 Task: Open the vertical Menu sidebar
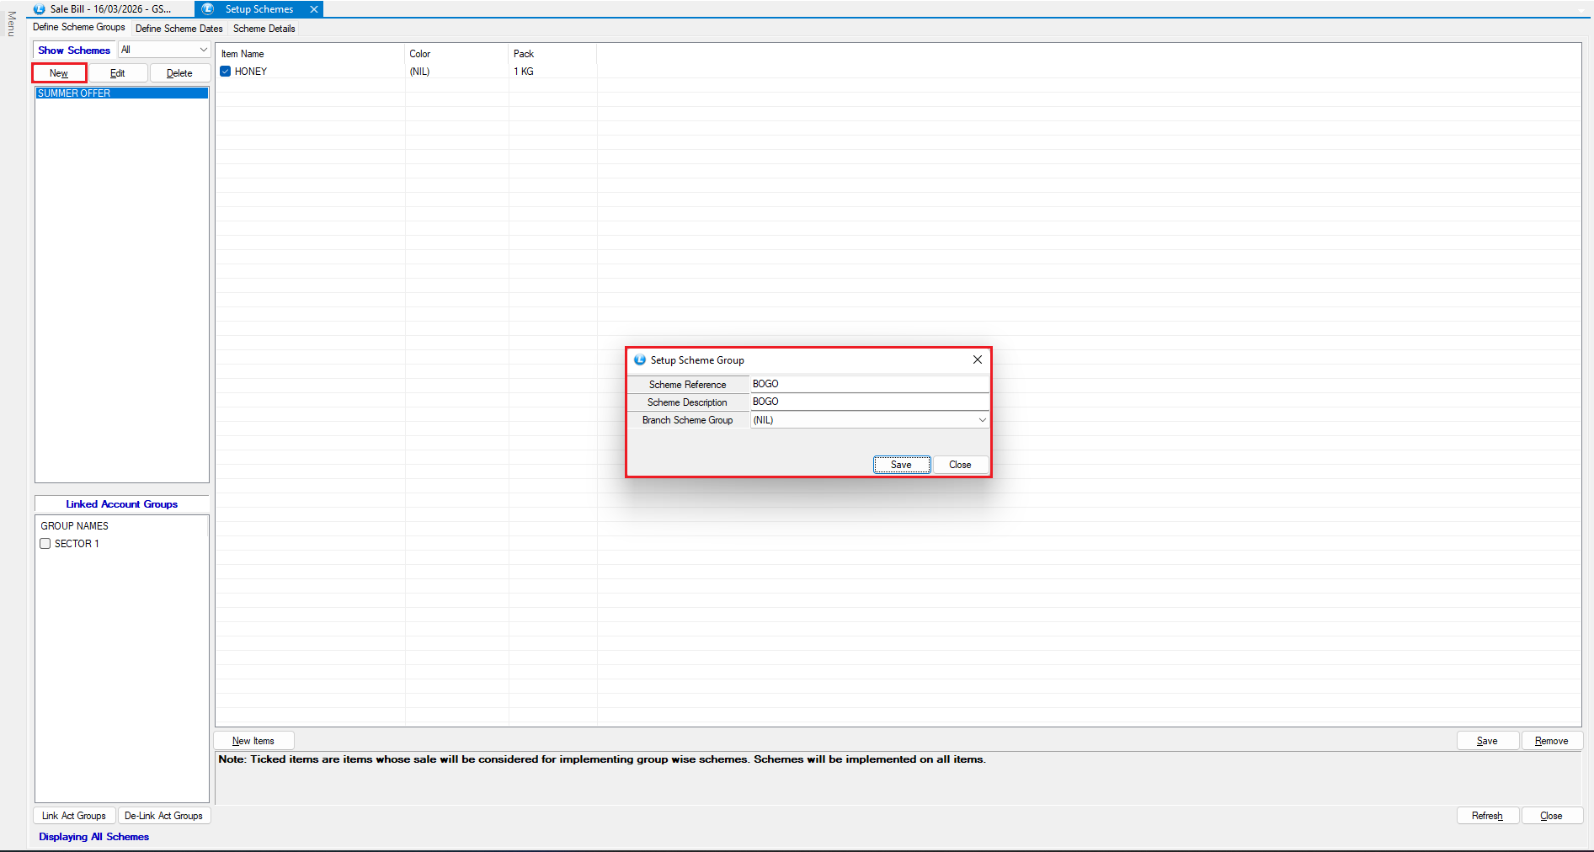coord(12,24)
